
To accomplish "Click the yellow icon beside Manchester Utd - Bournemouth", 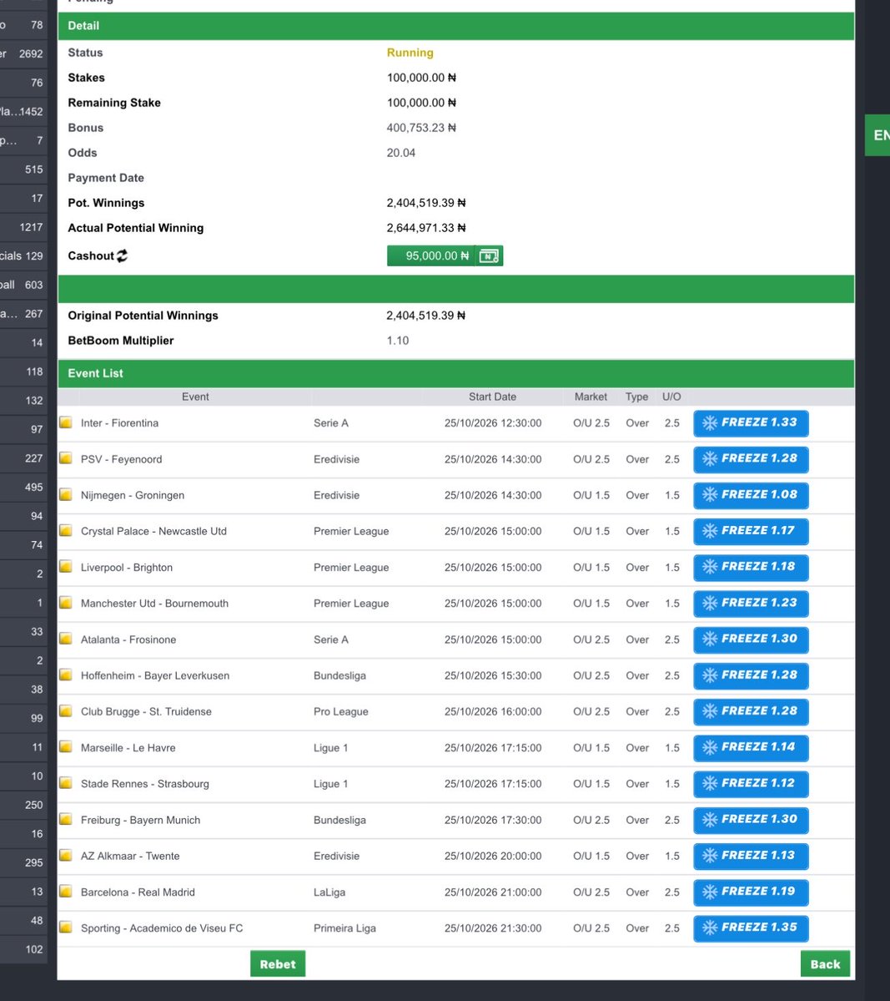I will 66,603.
